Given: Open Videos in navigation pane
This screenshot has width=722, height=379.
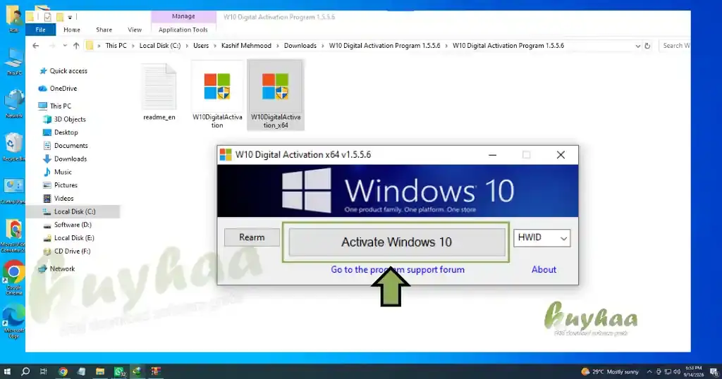Looking at the screenshot, I should [x=58, y=198].
